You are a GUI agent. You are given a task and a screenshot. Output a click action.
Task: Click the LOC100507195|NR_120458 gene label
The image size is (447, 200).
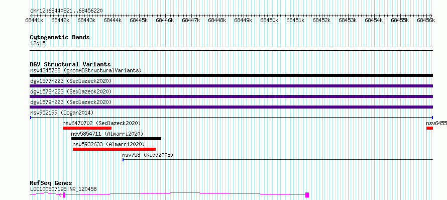click(x=63, y=189)
